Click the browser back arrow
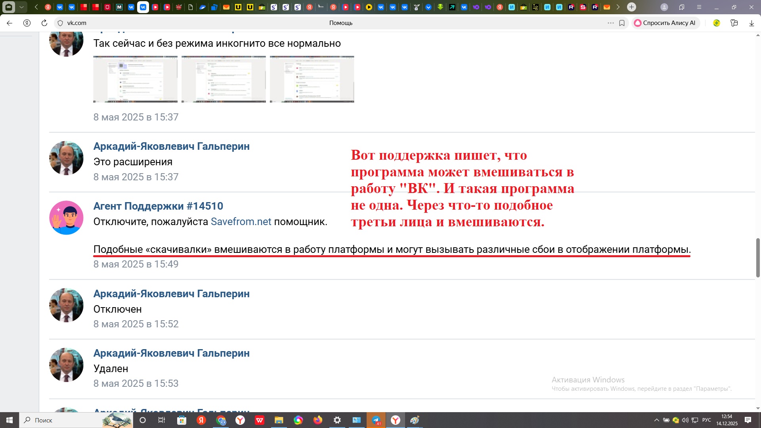Viewport: 761px width, 428px height. click(x=10, y=23)
